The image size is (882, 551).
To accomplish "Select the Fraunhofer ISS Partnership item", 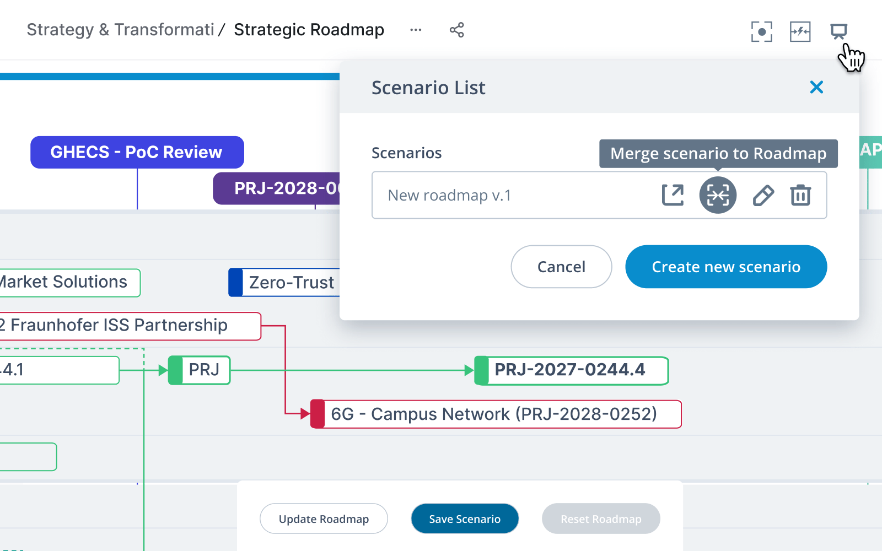I will coord(130,326).
